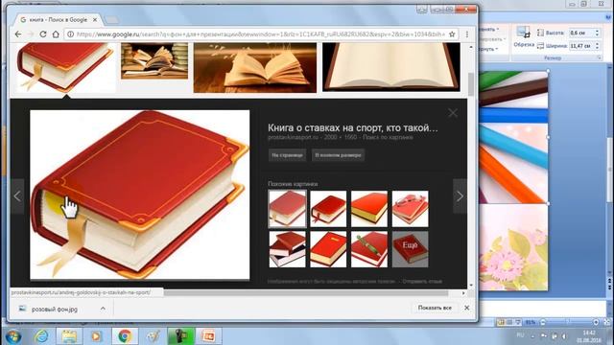Click the 'Ещё' more similar images tile
The image size is (614, 345).
(410, 249)
